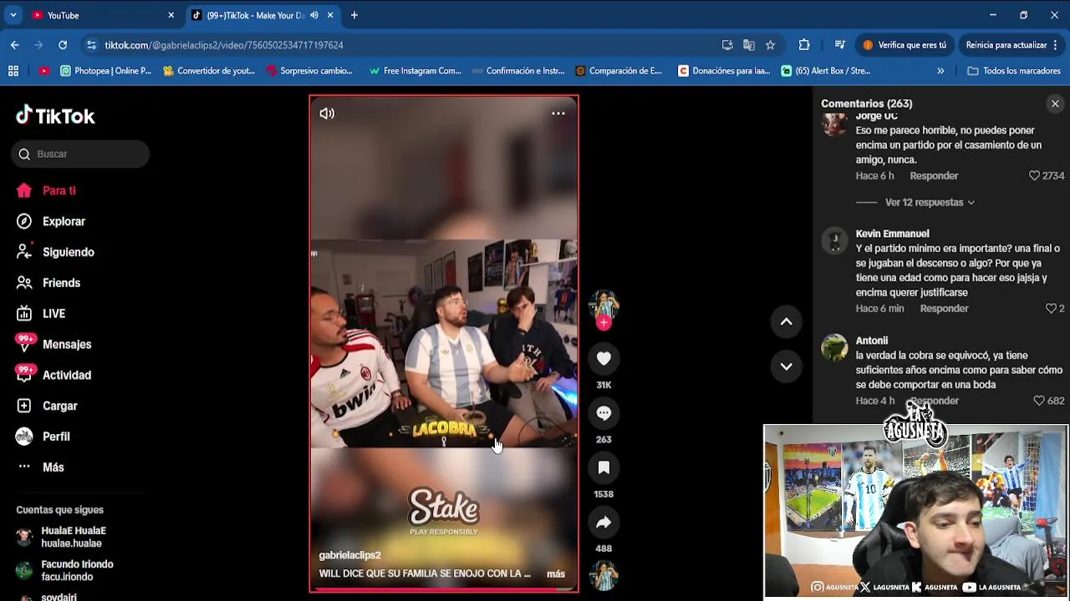1070x601 pixels.
Task: Close the TikTok browser tab
Action: [x=330, y=15]
